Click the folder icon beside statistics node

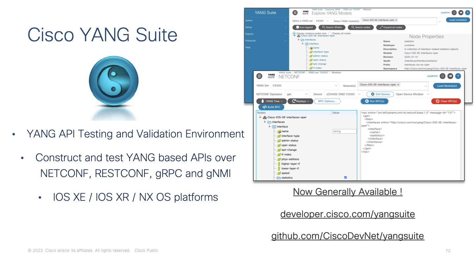[x=279, y=178]
